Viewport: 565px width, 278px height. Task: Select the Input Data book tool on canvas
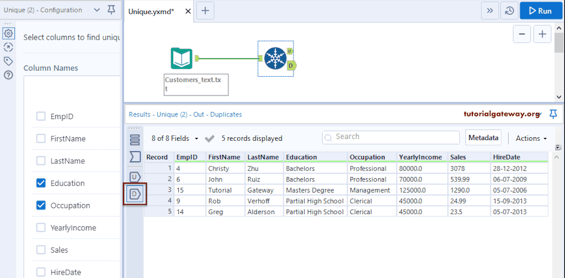182,58
